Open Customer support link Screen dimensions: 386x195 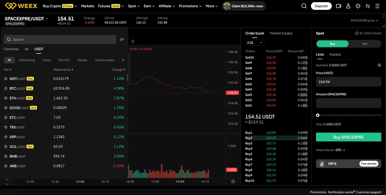tap(369, 192)
